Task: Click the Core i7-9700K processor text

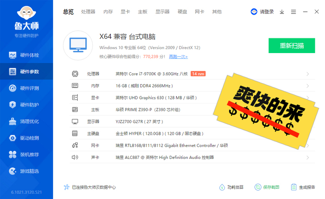Action: [x=151, y=74]
